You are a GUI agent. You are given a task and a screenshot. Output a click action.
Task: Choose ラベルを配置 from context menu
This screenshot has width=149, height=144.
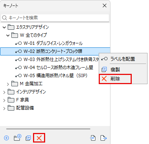point(123,59)
